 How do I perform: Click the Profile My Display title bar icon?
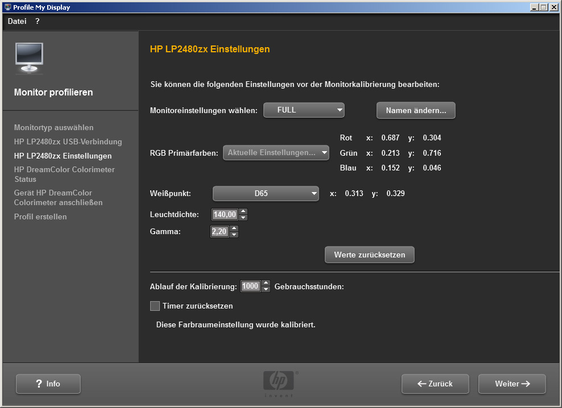coord(7,7)
